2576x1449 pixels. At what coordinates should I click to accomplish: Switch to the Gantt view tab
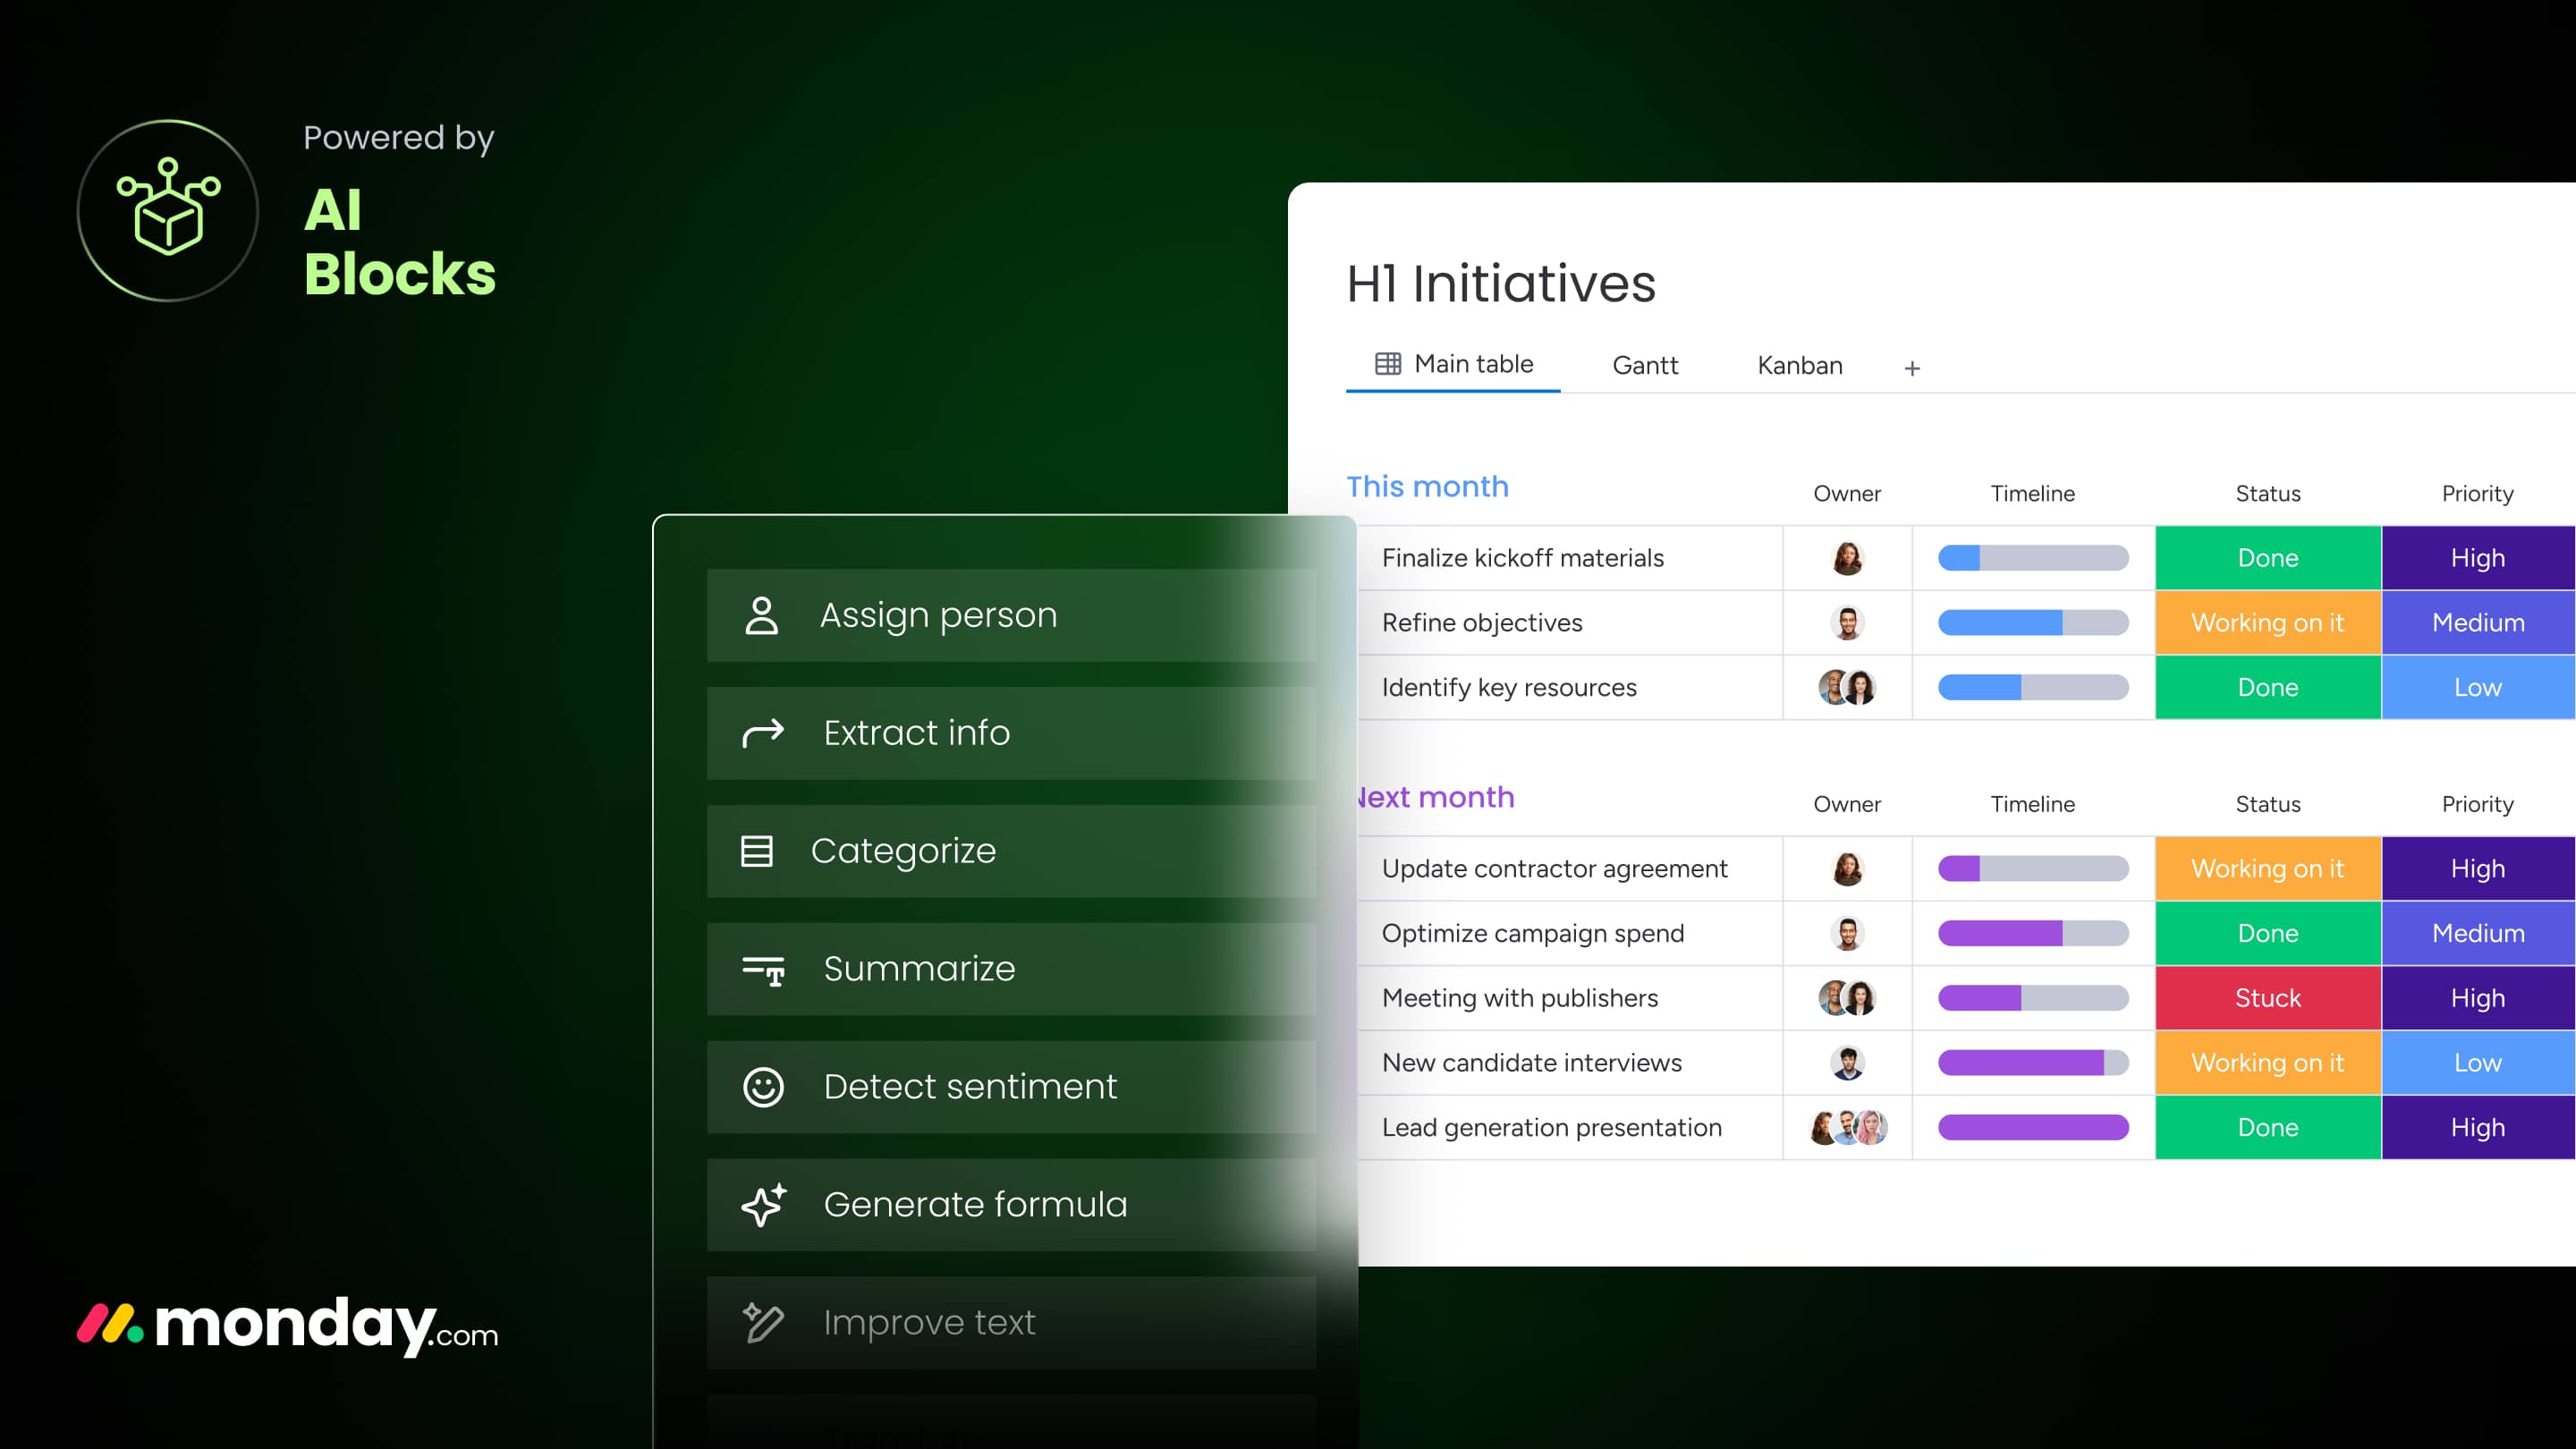(x=1645, y=365)
